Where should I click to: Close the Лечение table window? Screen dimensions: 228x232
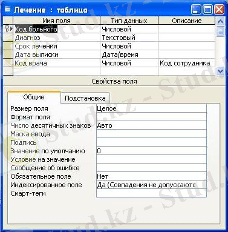[x=219, y=10]
